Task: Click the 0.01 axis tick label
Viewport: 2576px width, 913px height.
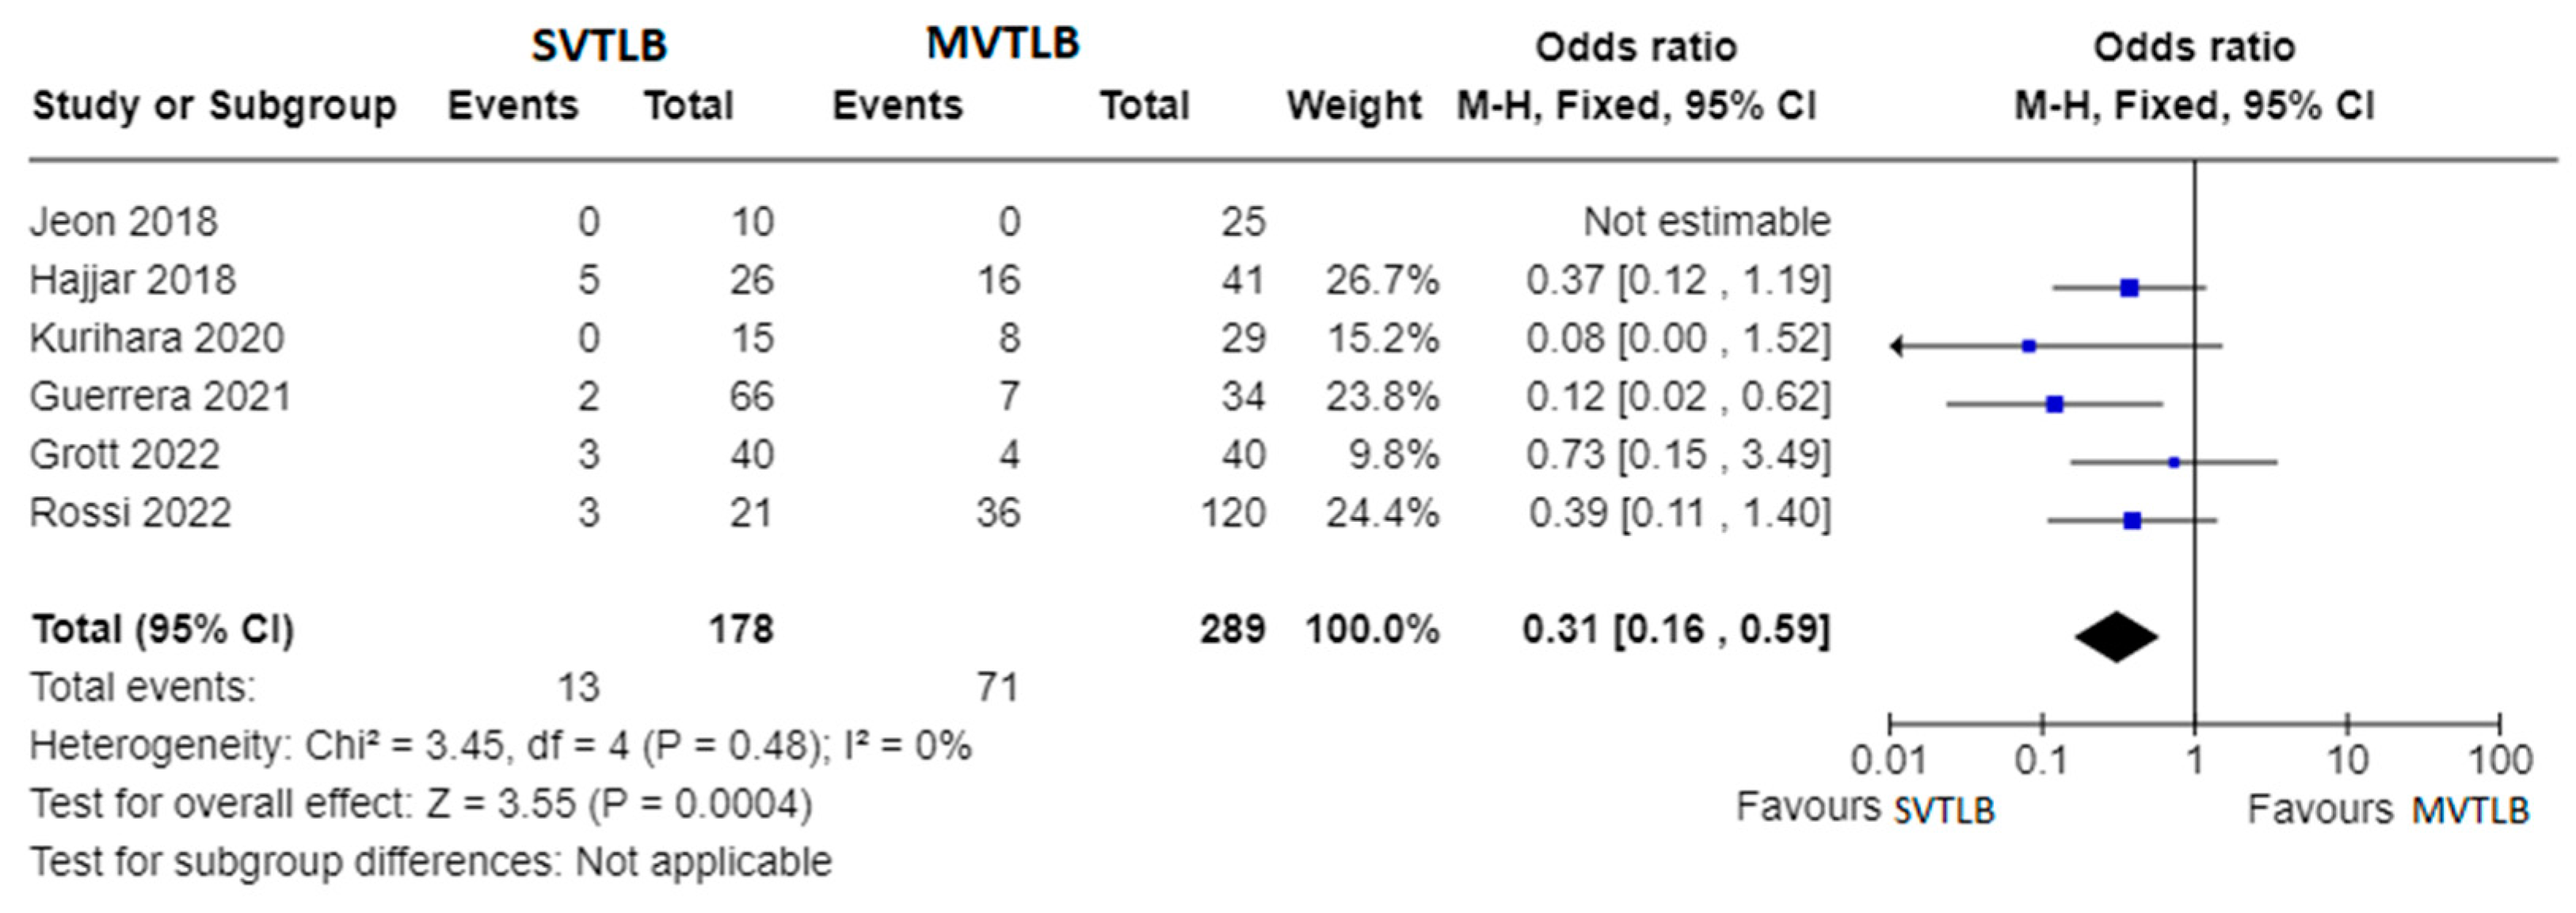Action: pyautogui.click(x=1887, y=762)
